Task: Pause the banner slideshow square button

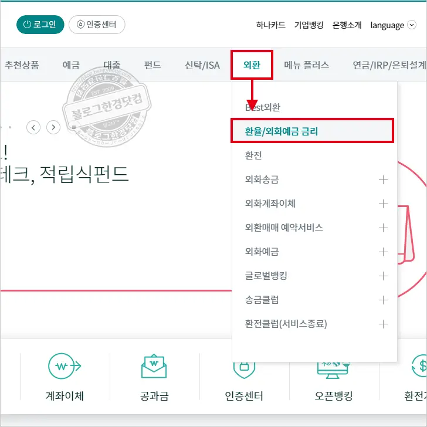Action: coord(74,127)
